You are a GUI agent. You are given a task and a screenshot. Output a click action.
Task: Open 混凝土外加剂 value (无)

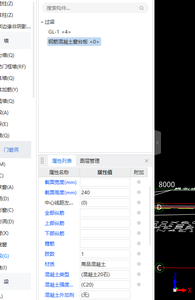pyautogui.click(x=105, y=295)
